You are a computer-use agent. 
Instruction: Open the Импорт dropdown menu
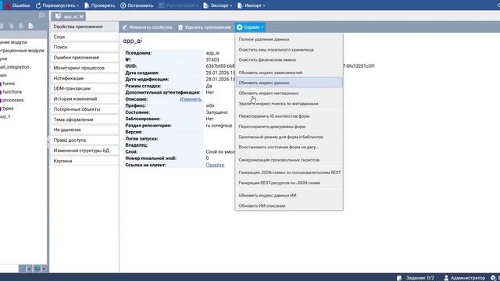click(252, 5)
